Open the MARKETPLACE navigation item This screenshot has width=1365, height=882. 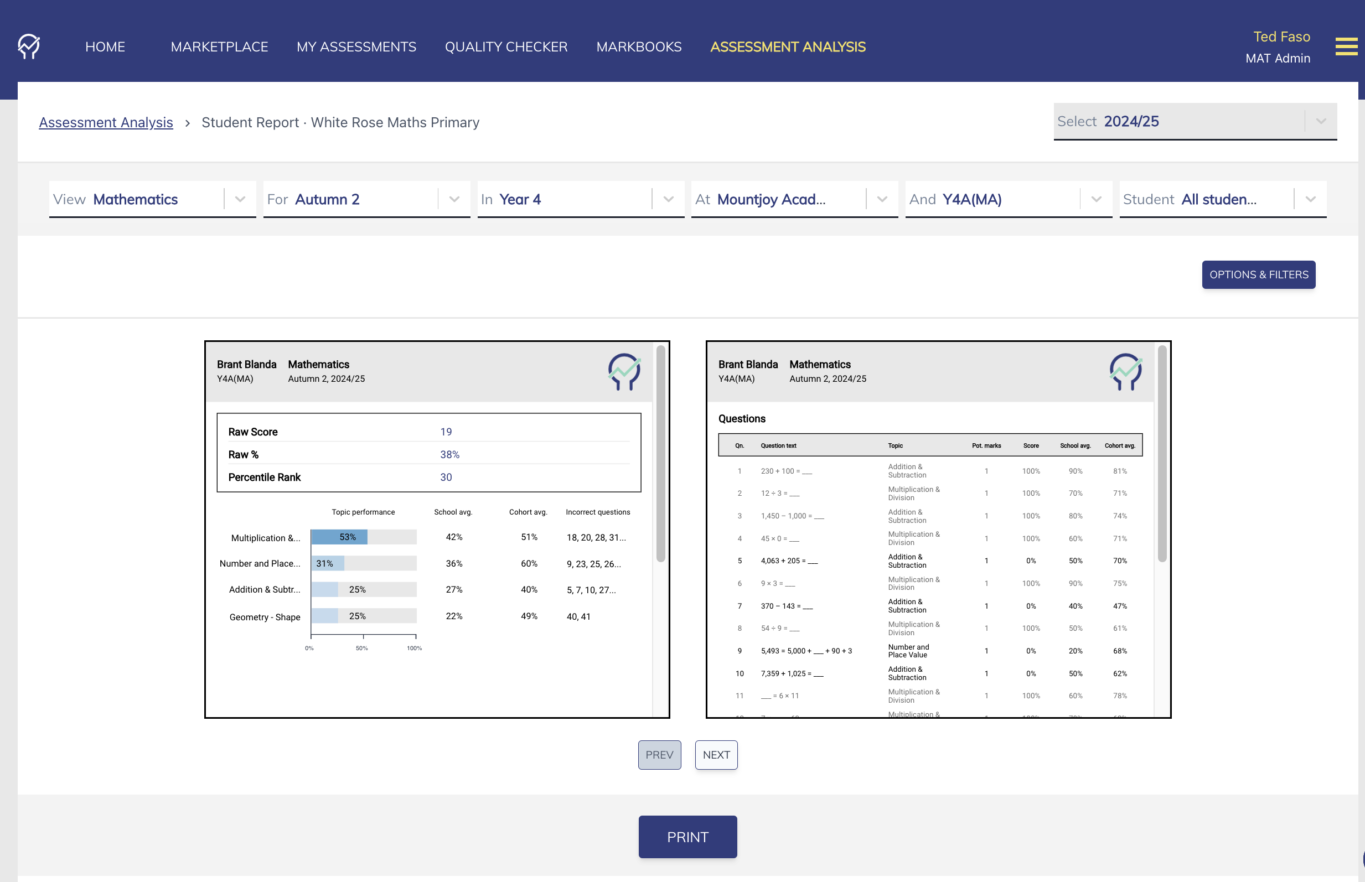tap(219, 47)
